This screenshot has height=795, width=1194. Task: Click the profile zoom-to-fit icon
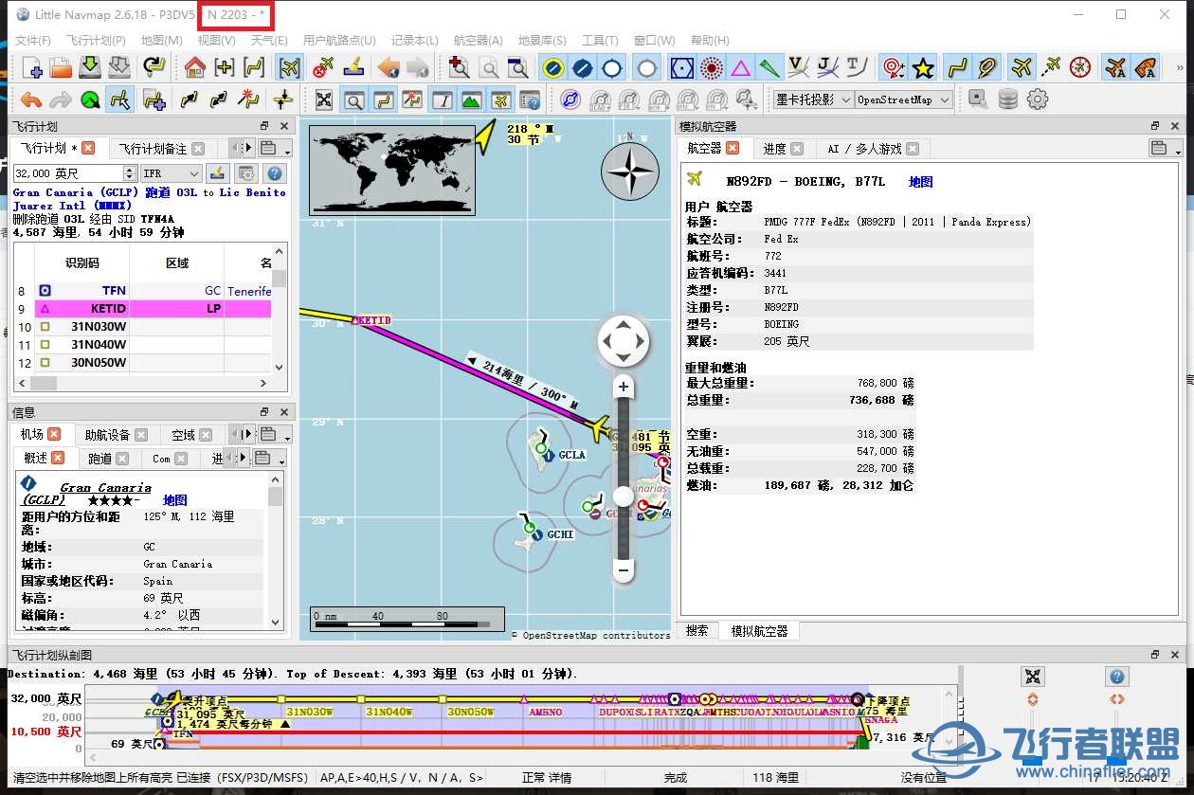coord(1033,677)
